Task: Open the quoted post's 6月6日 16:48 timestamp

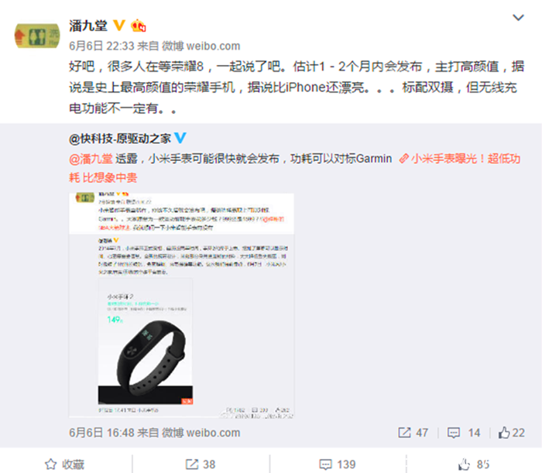Action: (101, 433)
